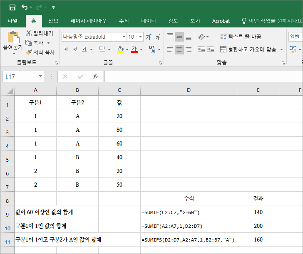Open the font size dropdown
The width and height of the screenshot is (303, 254).
tap(141, 37)
